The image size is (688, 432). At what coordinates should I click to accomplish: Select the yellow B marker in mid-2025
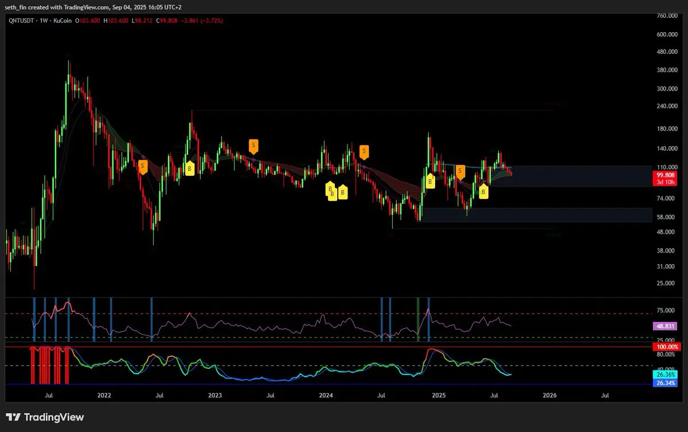(483, 193)
